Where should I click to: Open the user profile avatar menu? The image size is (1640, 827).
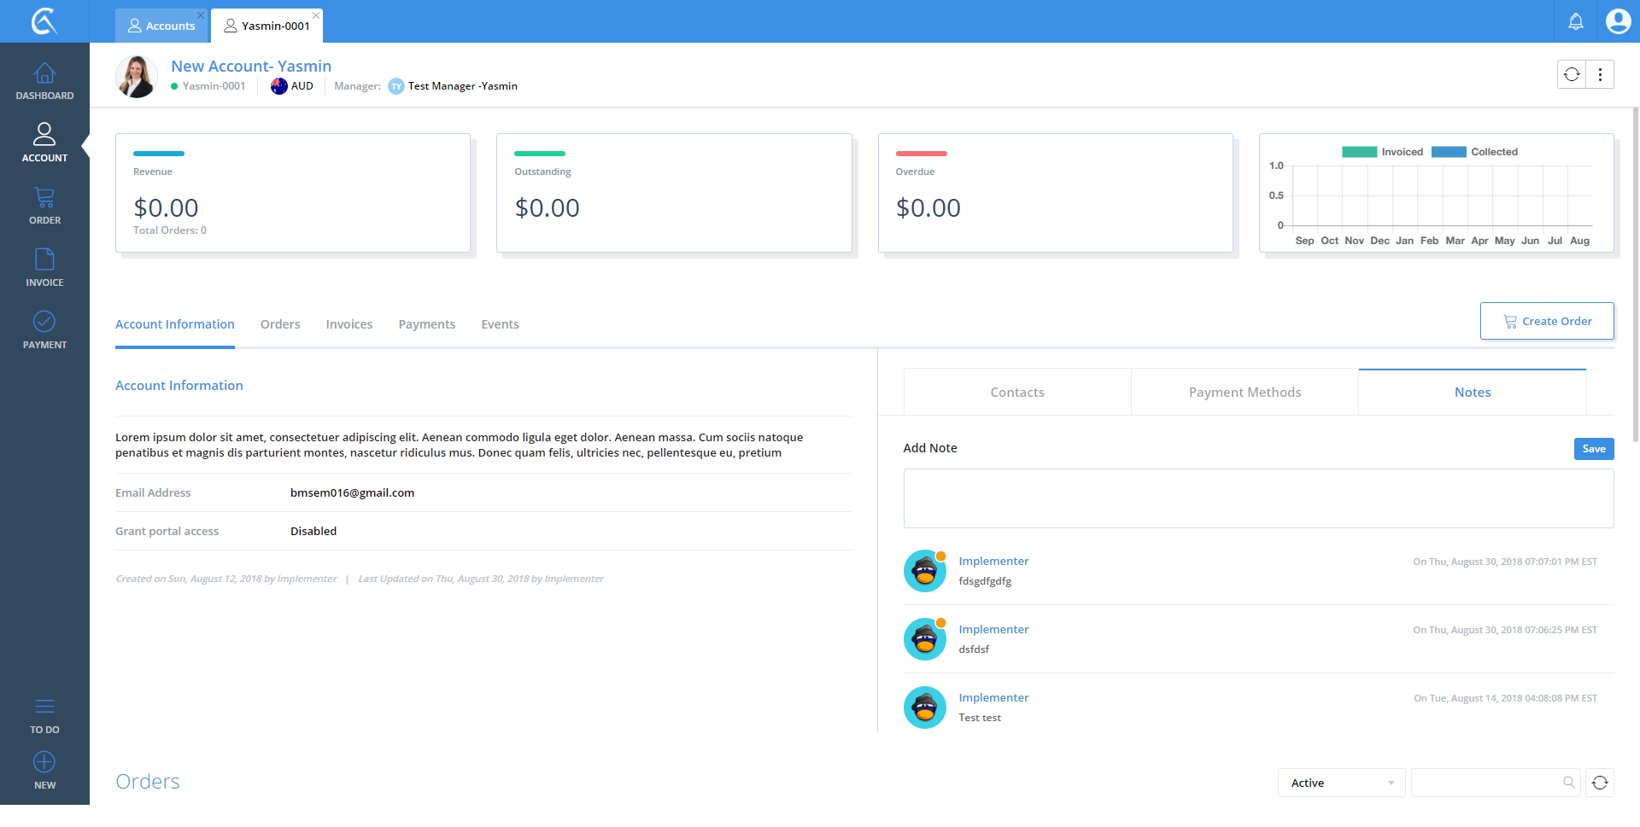(x=1618, y=21)
